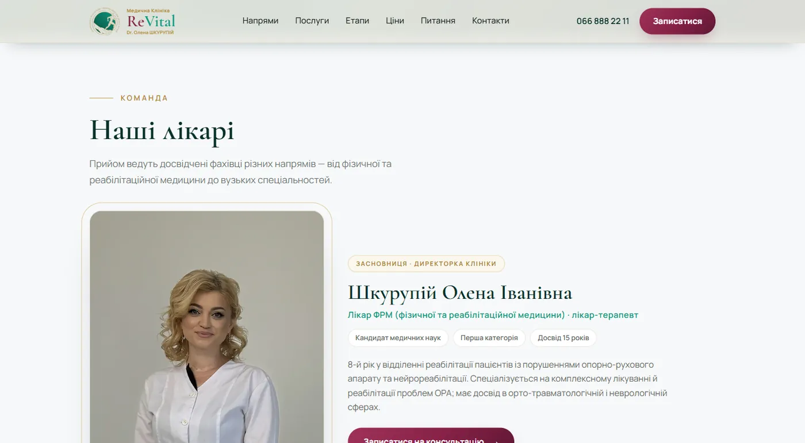Call the phone number 066 888 22 11
The image size is (805, 443).
point(603,21)
